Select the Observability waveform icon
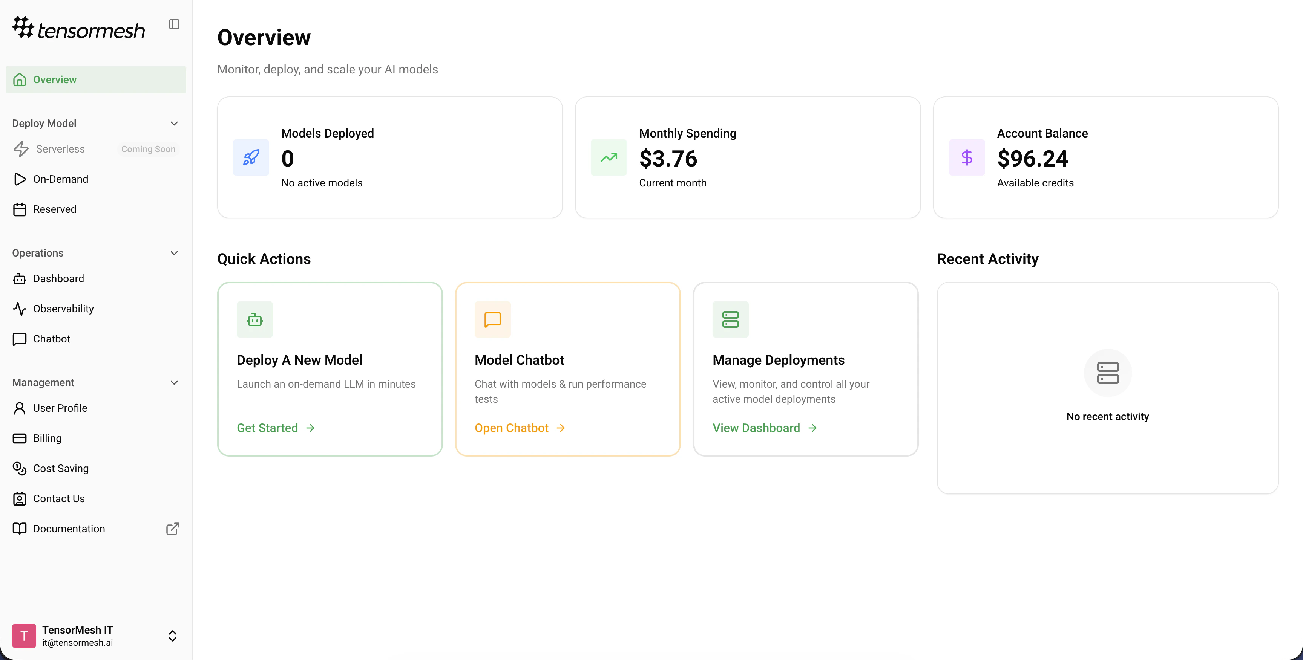 [20, 309]
